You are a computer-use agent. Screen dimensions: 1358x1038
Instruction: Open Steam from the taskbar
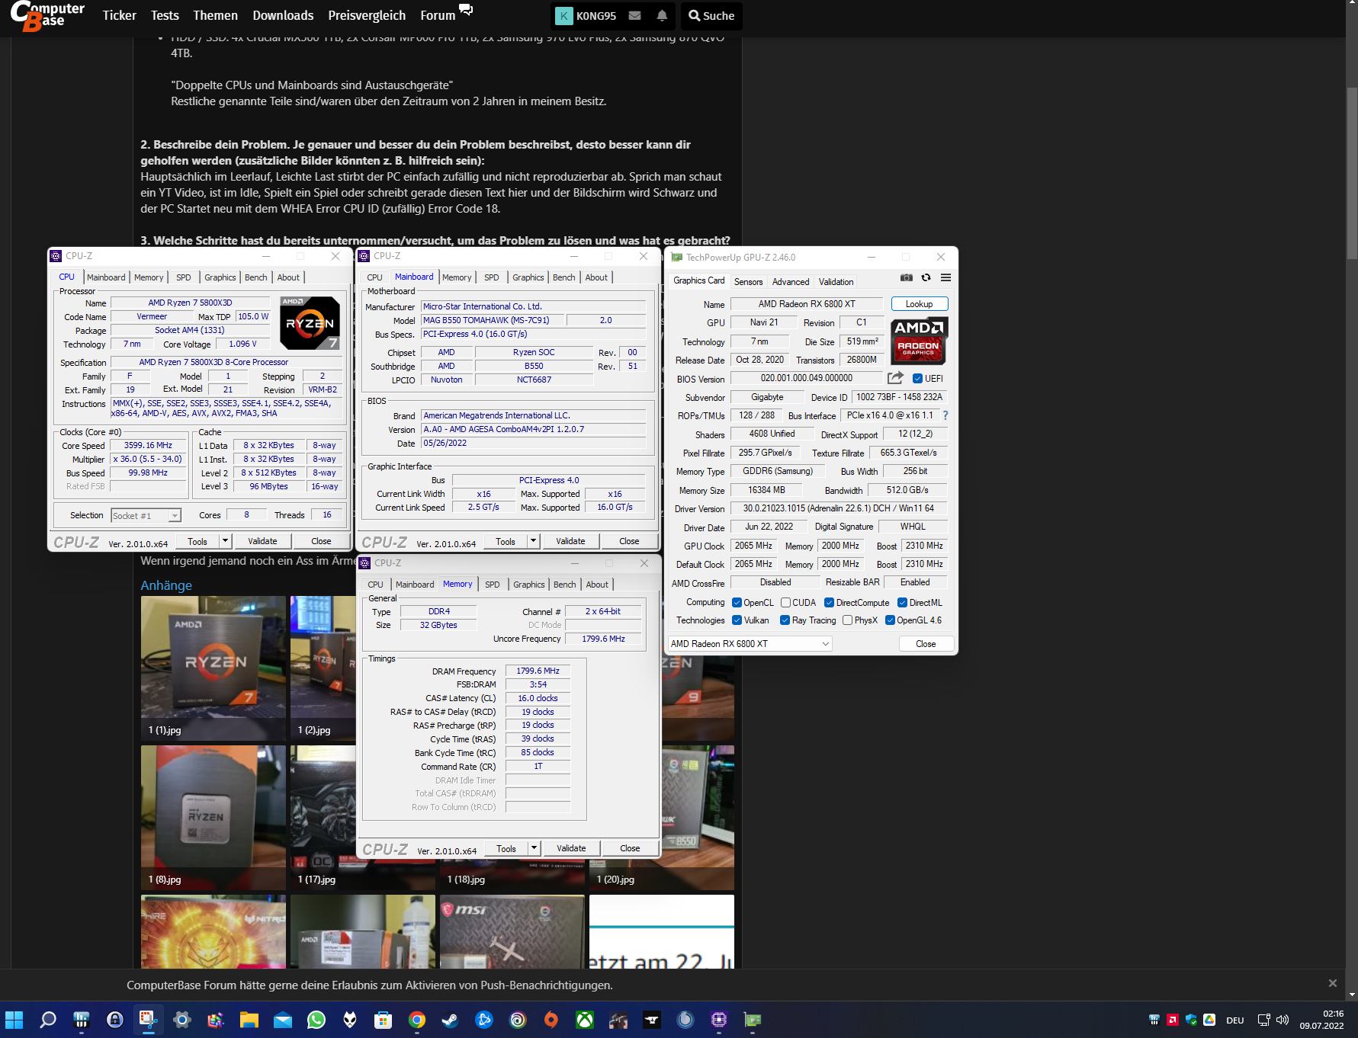[x=451, y=1020]
